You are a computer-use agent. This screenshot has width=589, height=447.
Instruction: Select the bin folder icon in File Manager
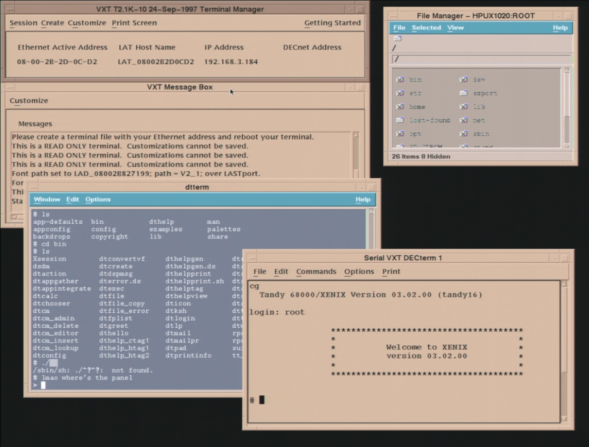[400, 79]
